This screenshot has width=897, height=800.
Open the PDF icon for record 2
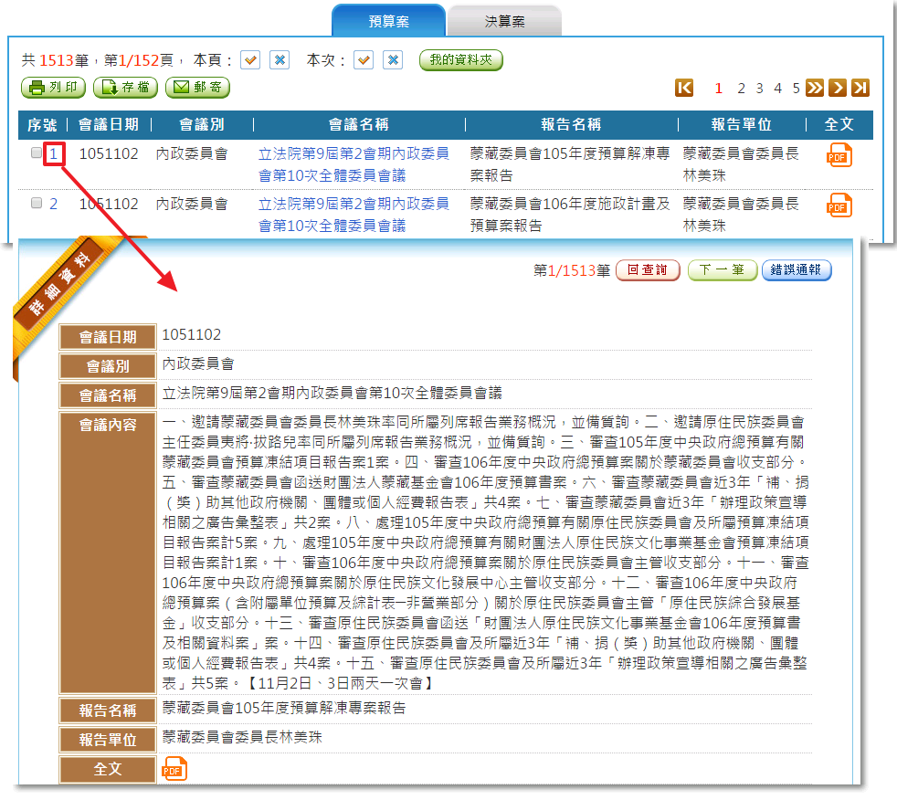pos(839,205)
